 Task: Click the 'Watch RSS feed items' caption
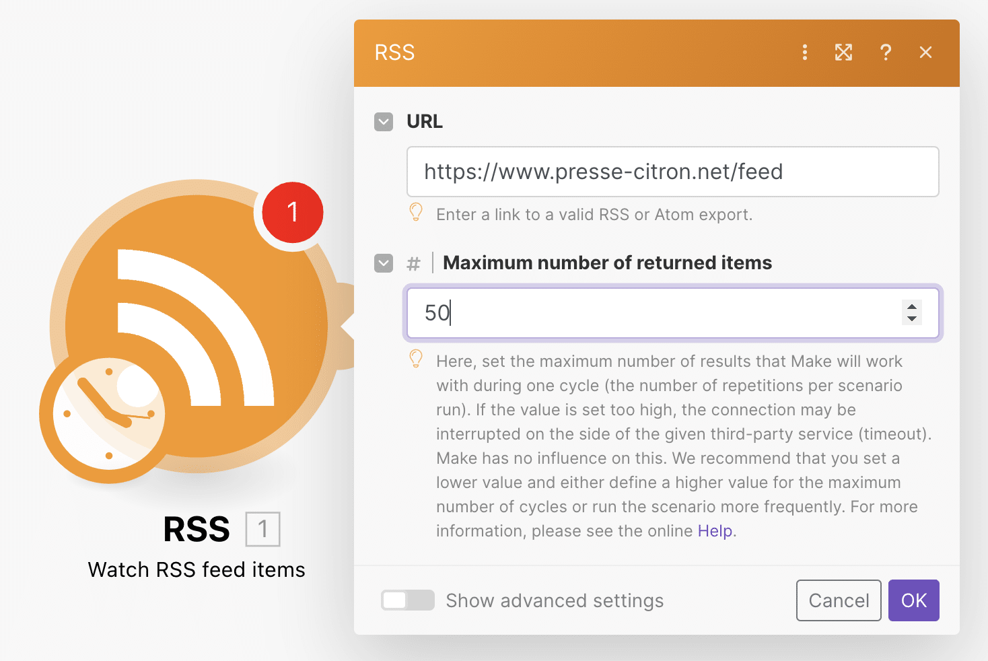click(x=197, y=570)
